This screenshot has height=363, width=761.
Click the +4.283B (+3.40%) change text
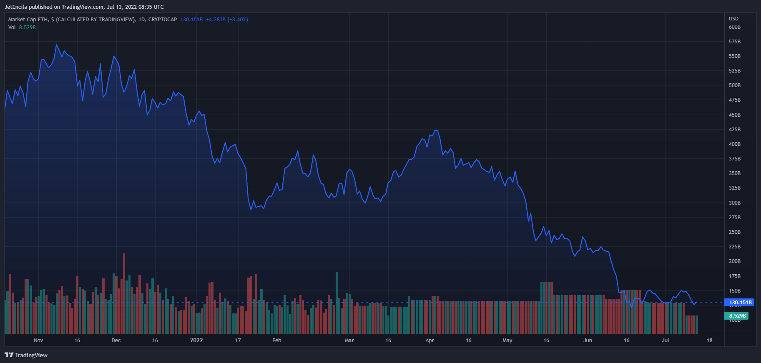pyautogui.click(x=227, y=20)
